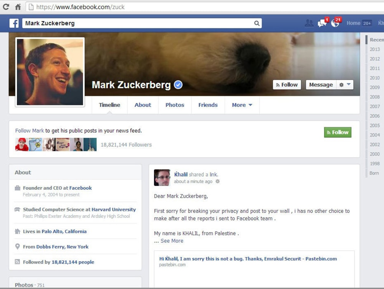
Task: Open the More dropdown tab
Action: click(x=242, y=105)
